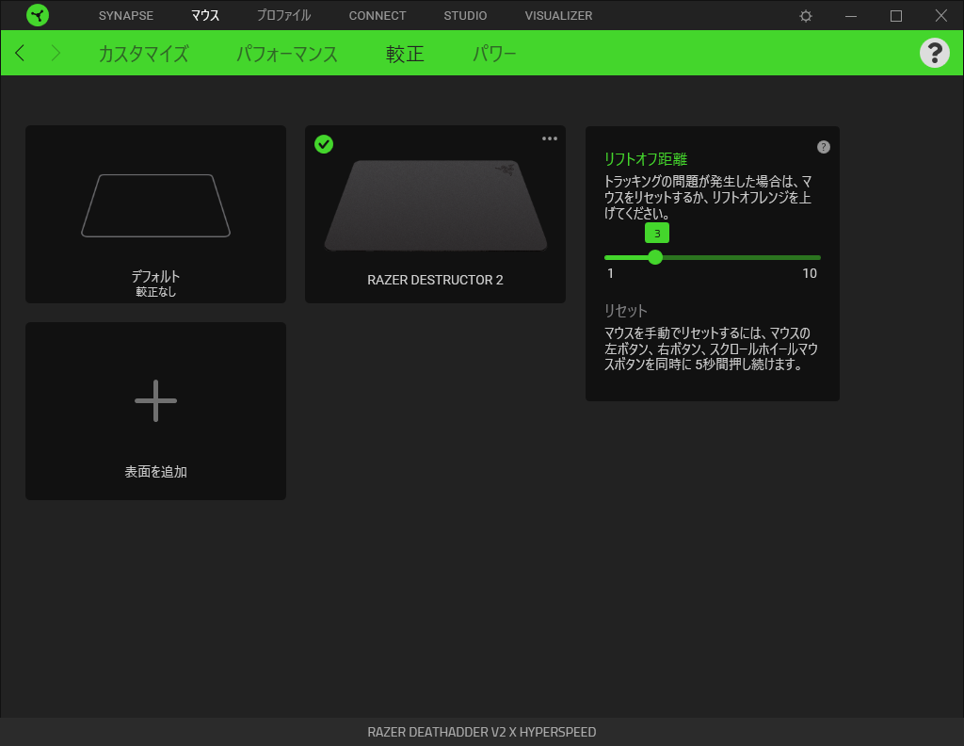
Task: Select the Razer Destructor 2 mat image
Action: pyautogui.click(x=435, y=205)
